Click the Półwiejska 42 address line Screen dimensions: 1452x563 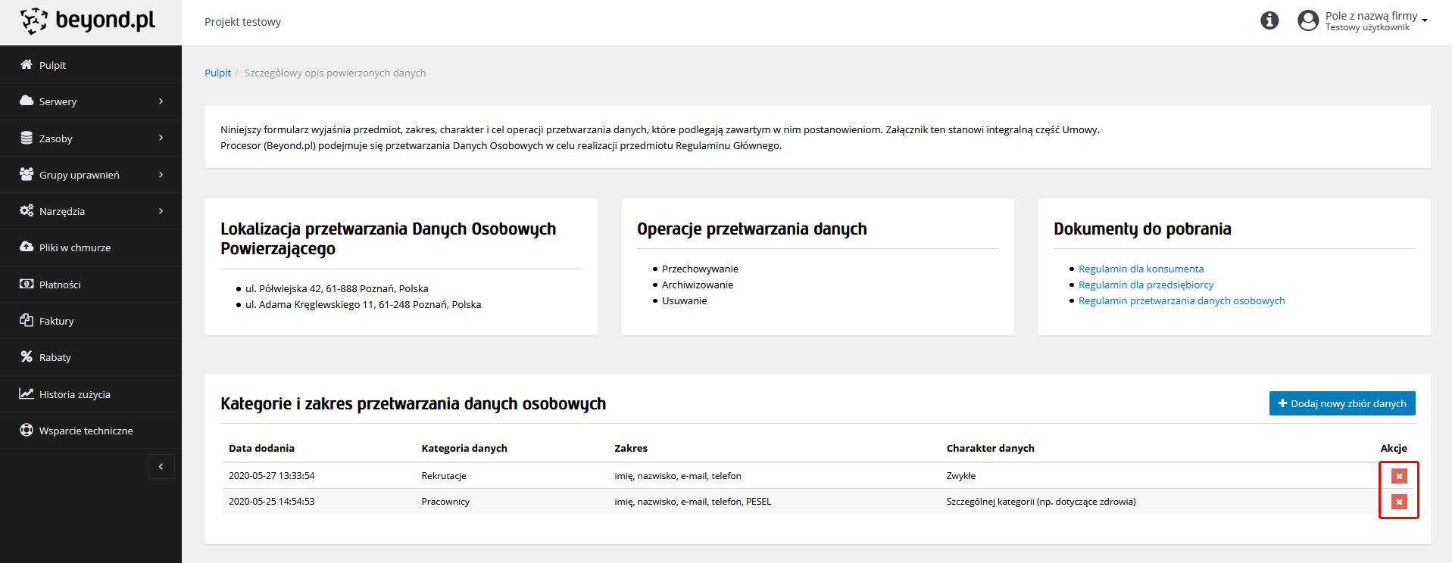336,288
